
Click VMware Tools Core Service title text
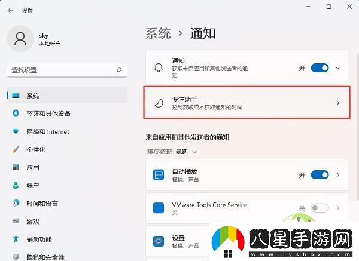coord(209,205)
